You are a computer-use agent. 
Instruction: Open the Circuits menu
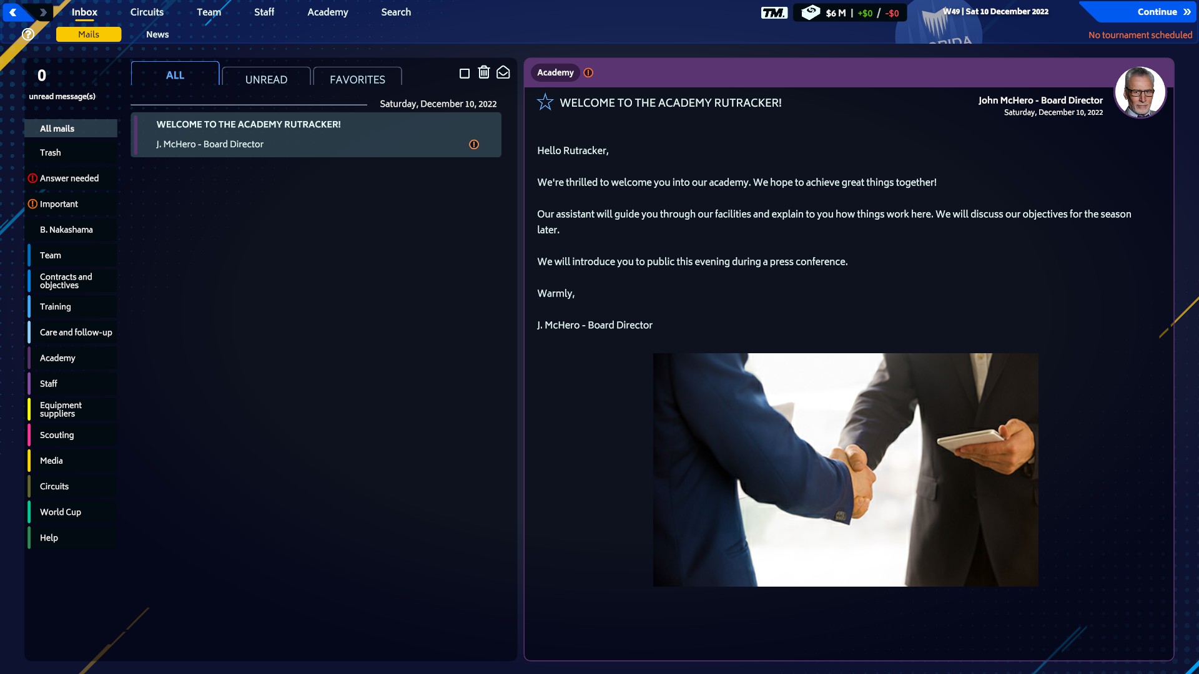147,12
